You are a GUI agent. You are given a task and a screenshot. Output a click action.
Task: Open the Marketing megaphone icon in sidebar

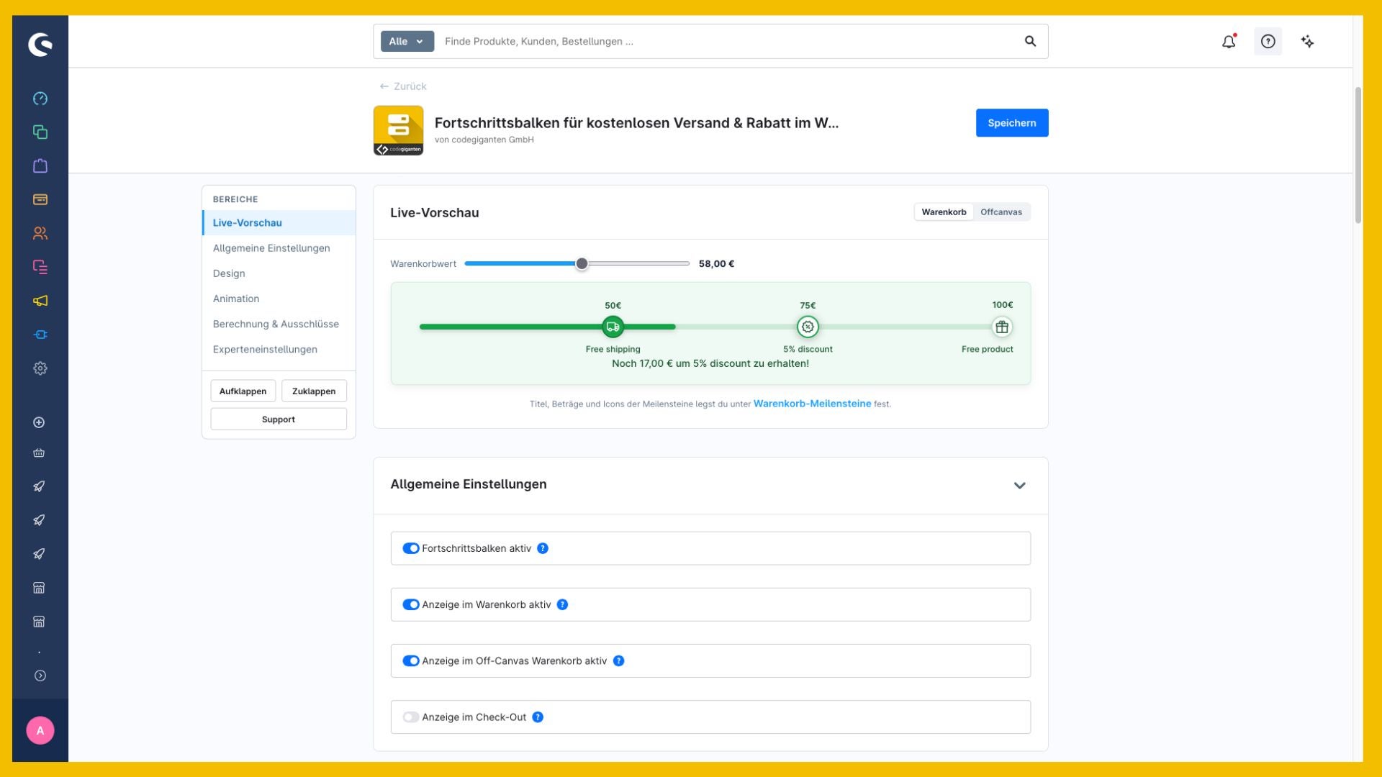point(40,301)
